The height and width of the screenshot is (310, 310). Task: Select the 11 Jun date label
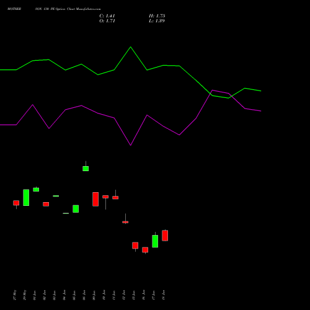pyautogui.click(x=114, y=295)
